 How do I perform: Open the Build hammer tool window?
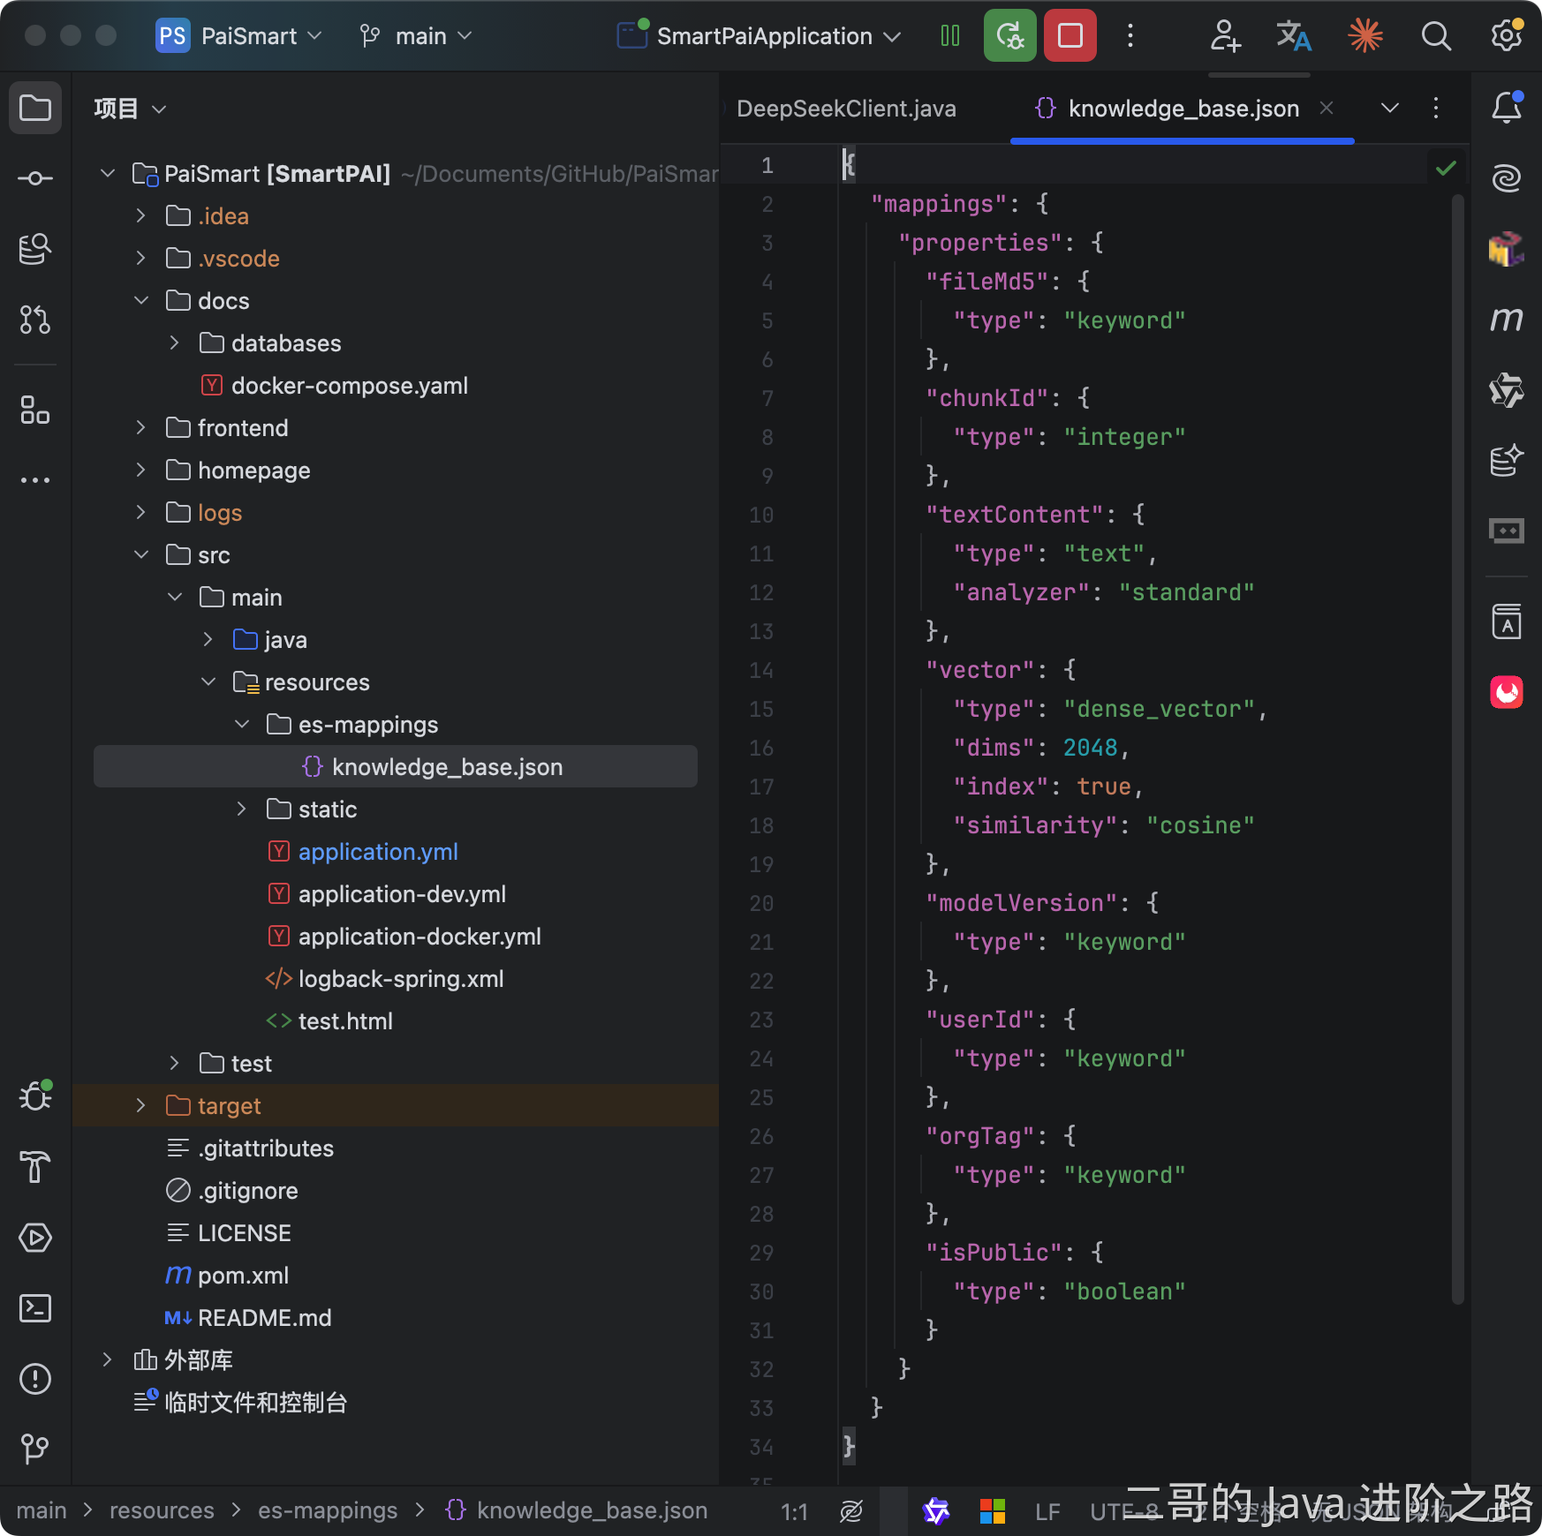pyautogui.click(x=35, y=1167)
